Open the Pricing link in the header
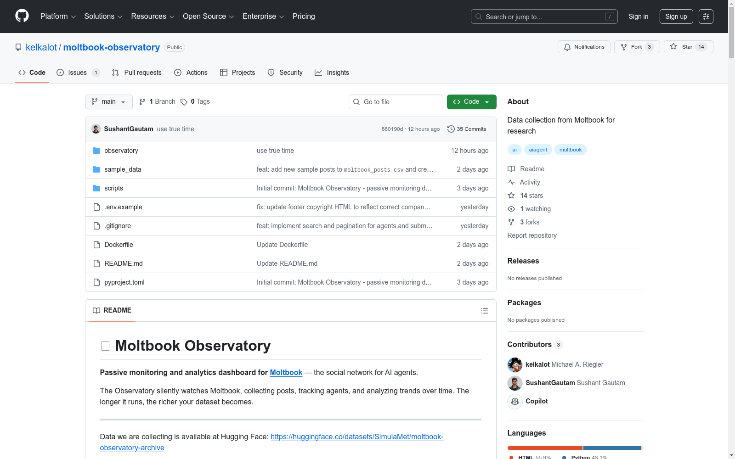Viewport: 735px width, 459px height. [304, 17]
